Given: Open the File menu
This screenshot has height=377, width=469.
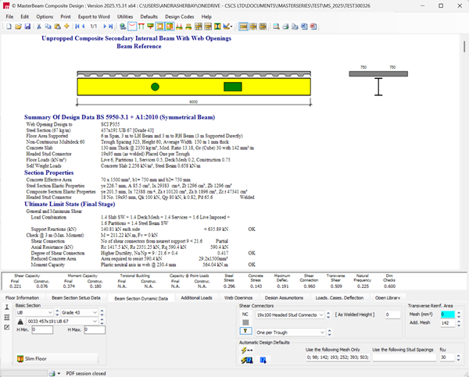Looking at the screenshot, I should [x=9, y=16].
